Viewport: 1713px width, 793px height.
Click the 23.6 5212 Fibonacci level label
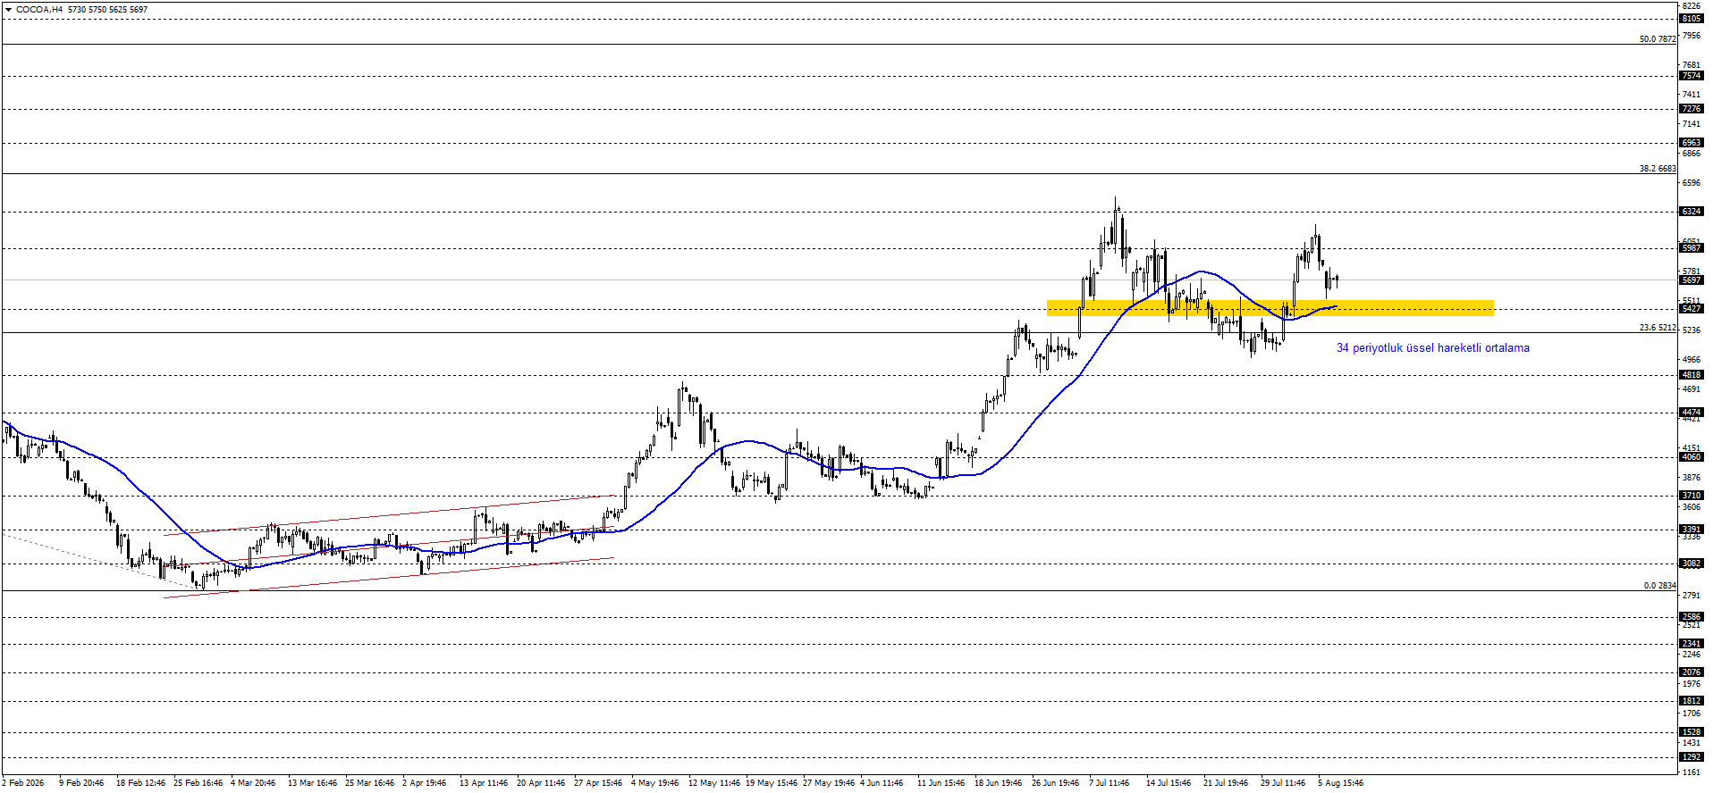pyautogui.click(x=1658, y=328)
